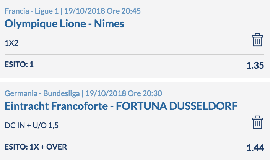Click the 1X2 bet type label
The height and width of the screenshot is (161, 270).
(x=11, y=43)
